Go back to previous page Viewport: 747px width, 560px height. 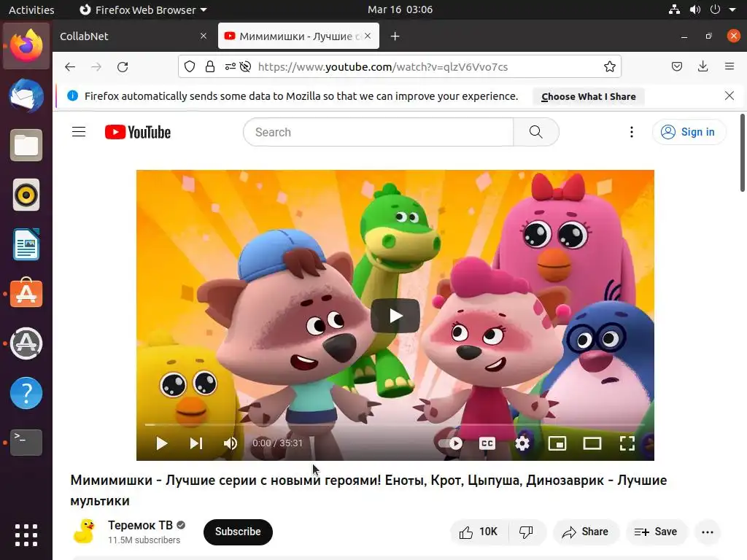70,66
